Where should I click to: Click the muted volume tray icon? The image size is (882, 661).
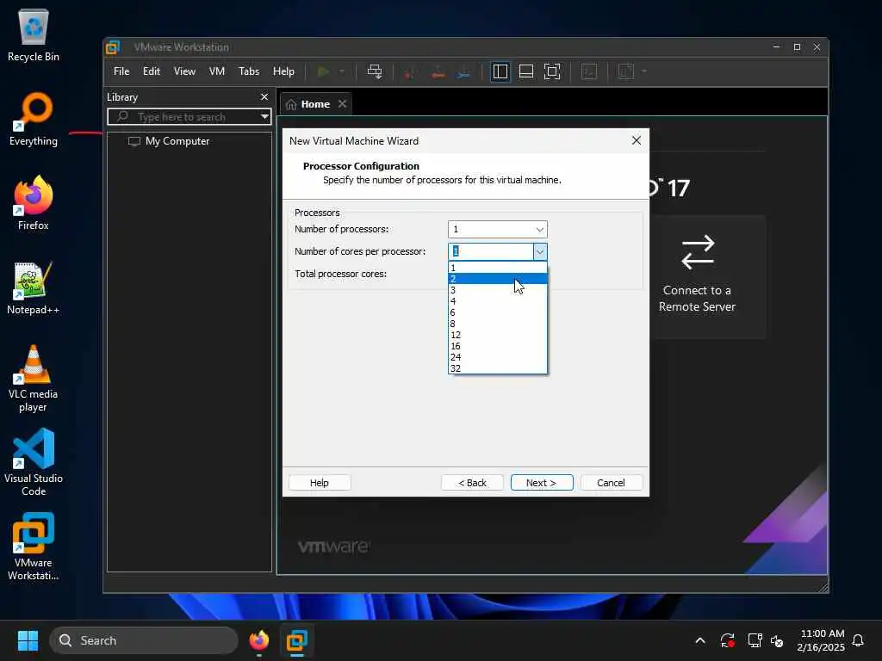point(778,640)
